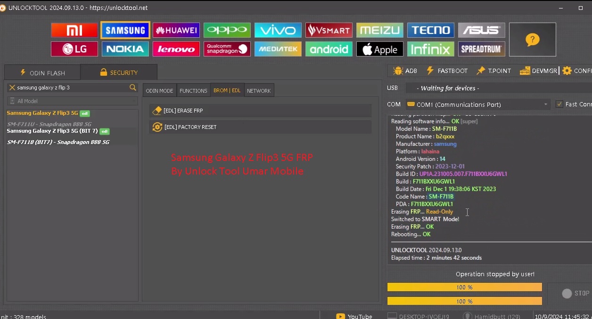Click the Build ID value in log

coord(463,174)
